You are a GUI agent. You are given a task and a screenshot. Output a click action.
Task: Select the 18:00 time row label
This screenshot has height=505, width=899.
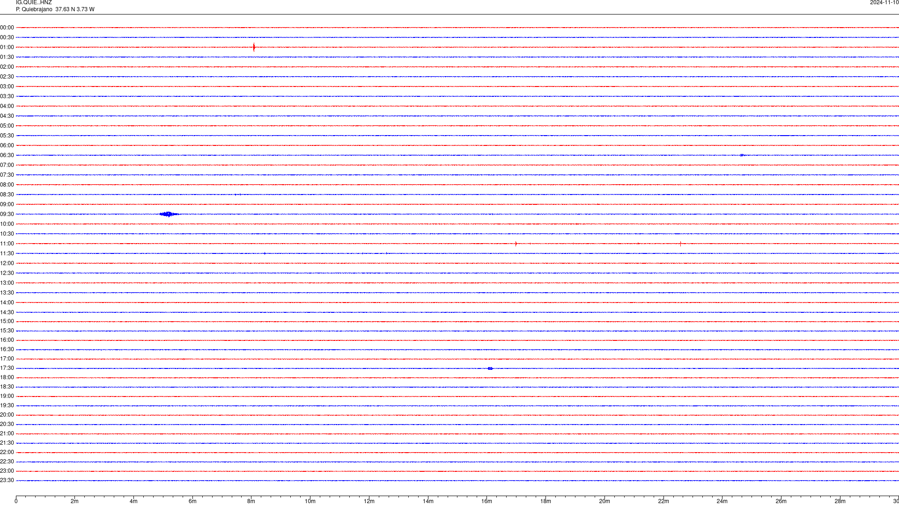pos(7,377)
